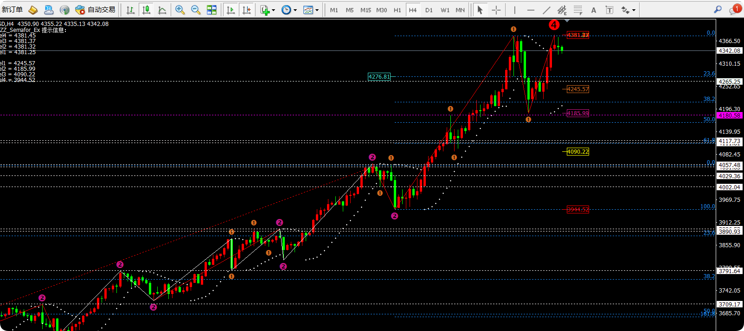Click the New Order (新订单) button
Image resolution: width=744 pixels, height=331 pixels.
(x=13, y=10)
